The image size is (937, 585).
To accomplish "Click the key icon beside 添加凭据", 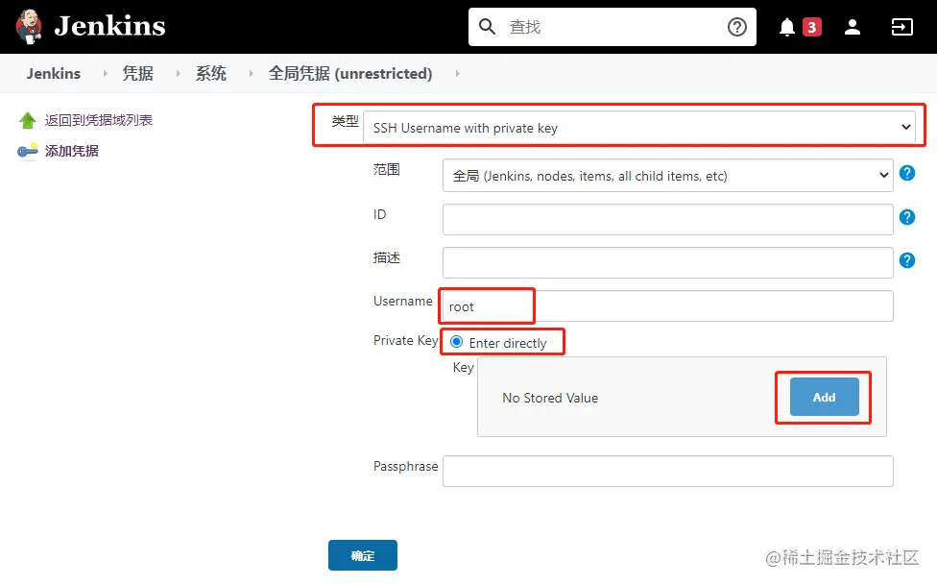I will [x=28, y=151].
